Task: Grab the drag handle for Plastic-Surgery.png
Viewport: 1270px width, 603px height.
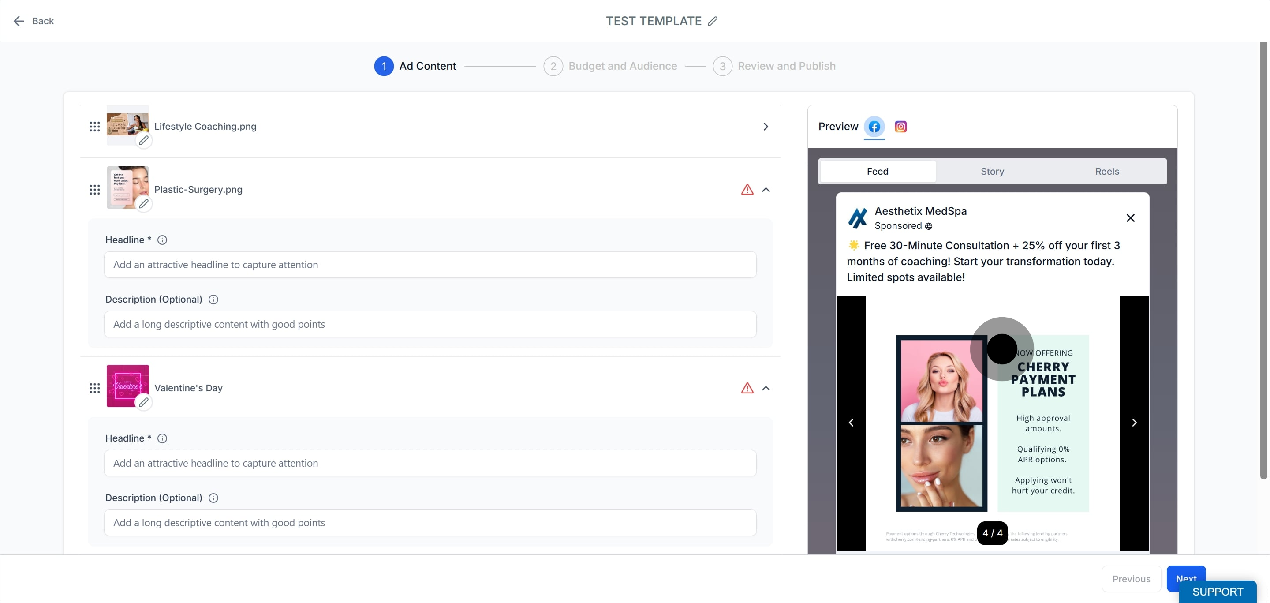Action: coord(95,190)
